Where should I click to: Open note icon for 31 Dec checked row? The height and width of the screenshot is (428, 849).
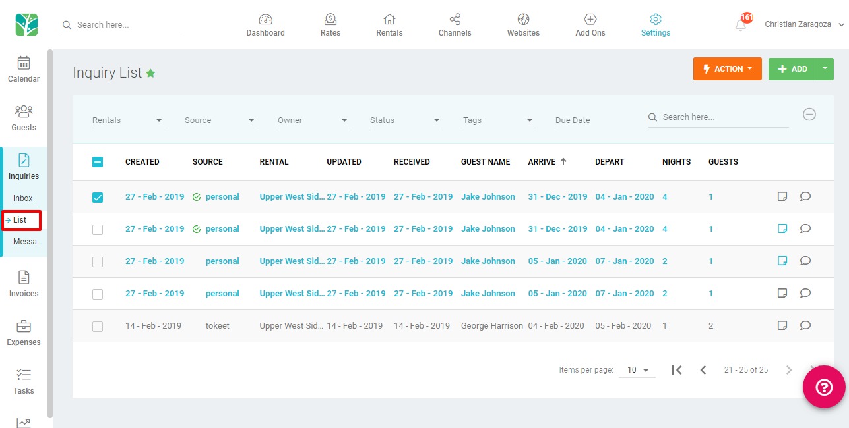pyautogui.click(x=782, y=196)
